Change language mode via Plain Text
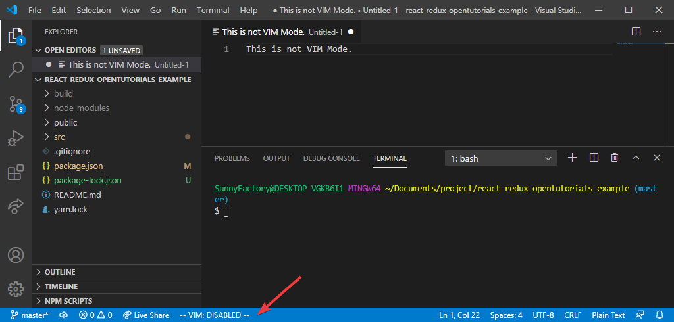 608,315
